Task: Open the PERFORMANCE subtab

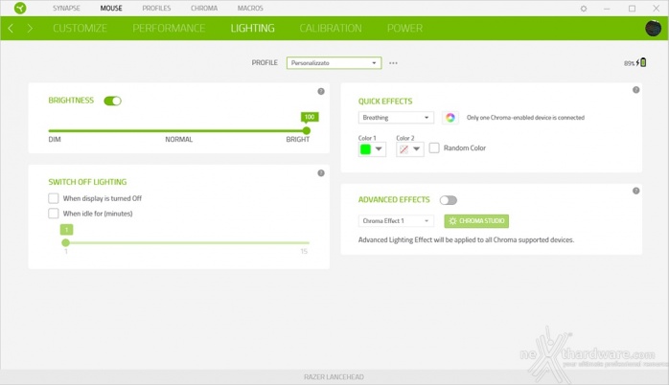Action: click(x=169, y=28)
